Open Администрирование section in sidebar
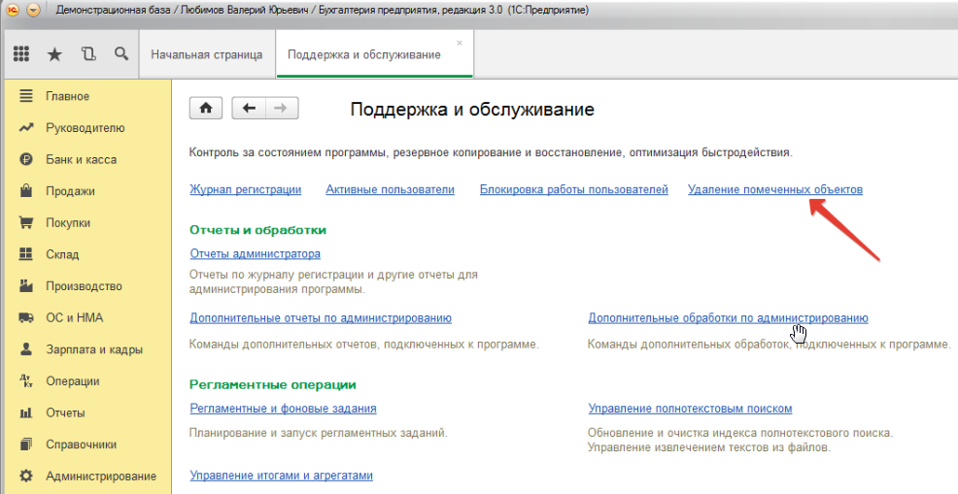Viewport: 958px width, 494px height. (x=100, y=476)
